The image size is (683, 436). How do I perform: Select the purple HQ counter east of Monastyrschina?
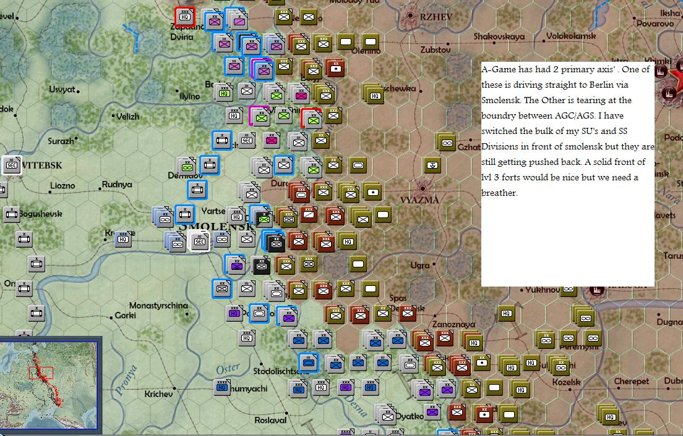[x=234, y=313]
